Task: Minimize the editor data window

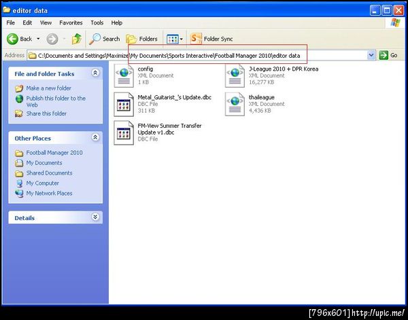Action: pyautogui.click(x=375, y=11)
